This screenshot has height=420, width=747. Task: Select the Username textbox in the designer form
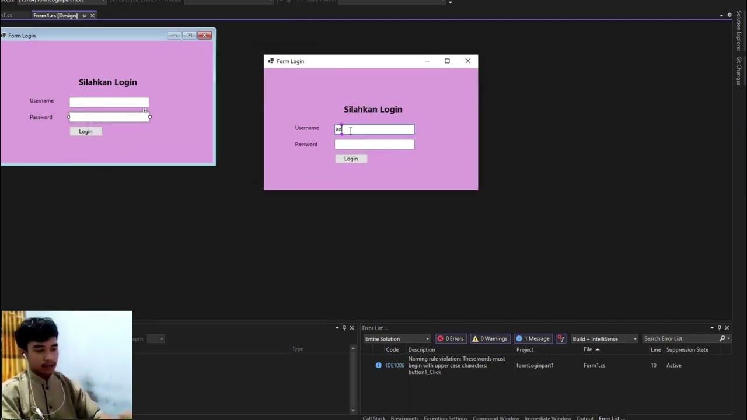click(x=109, y=102)
